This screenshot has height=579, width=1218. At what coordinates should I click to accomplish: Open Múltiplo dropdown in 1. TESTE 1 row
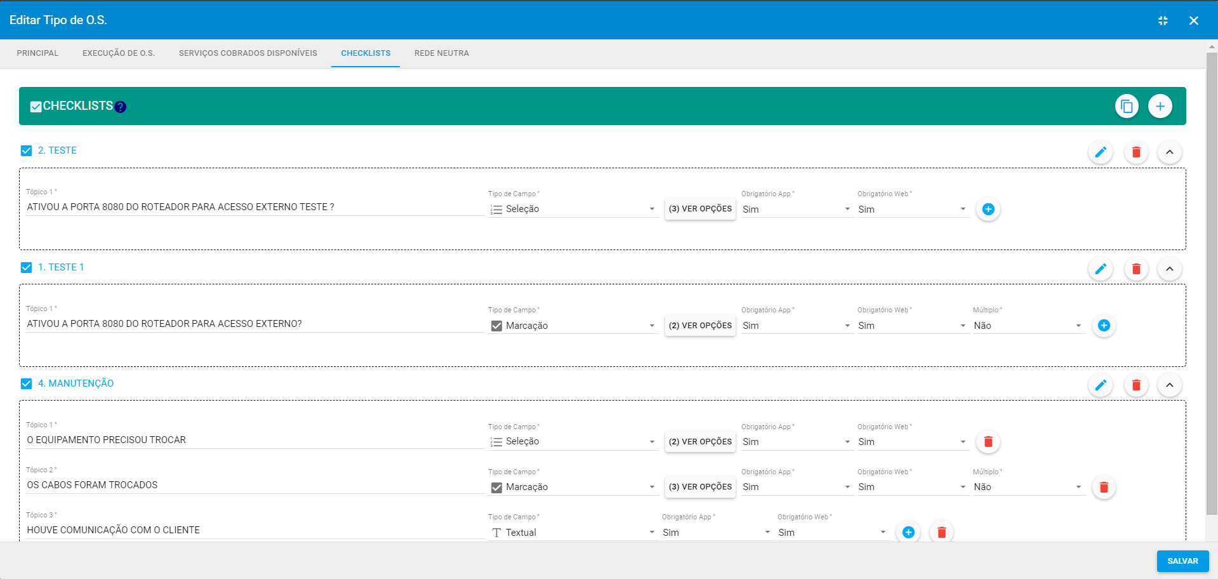click(x=1028, y=326)
